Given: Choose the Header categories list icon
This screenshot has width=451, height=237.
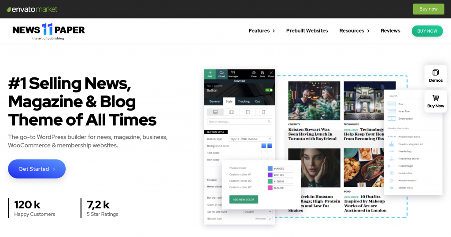Looking at the screenshot, I should click(392, 144).
